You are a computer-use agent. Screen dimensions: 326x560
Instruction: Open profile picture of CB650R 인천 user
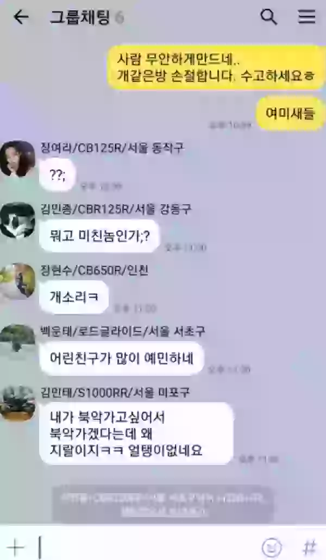(x=17, y=281)
